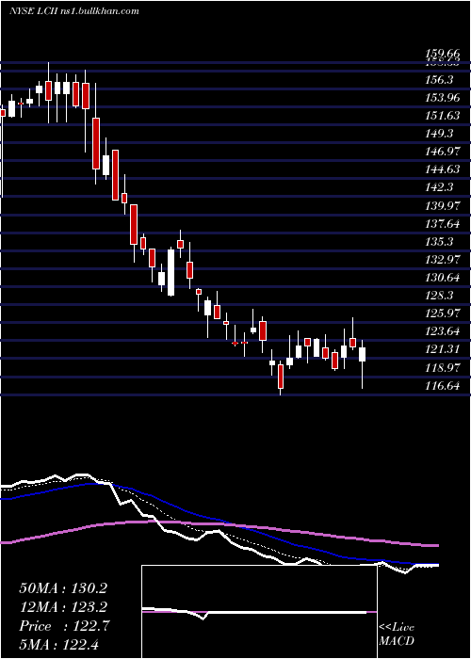The height and width of the screenshot is (659, 471).
Task: Select the 137.64 price axis label
Action: click(x=443, y=223)
